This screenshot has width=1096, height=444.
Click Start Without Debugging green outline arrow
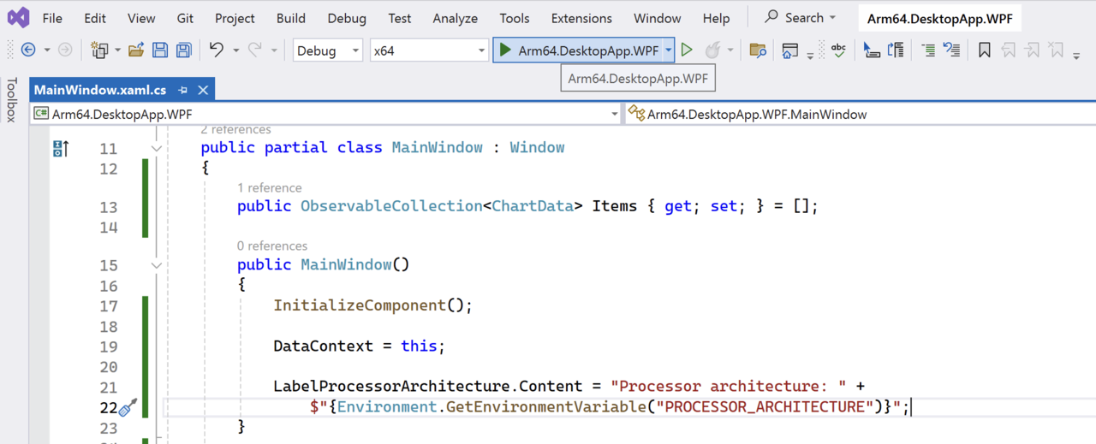coord(687,50)
